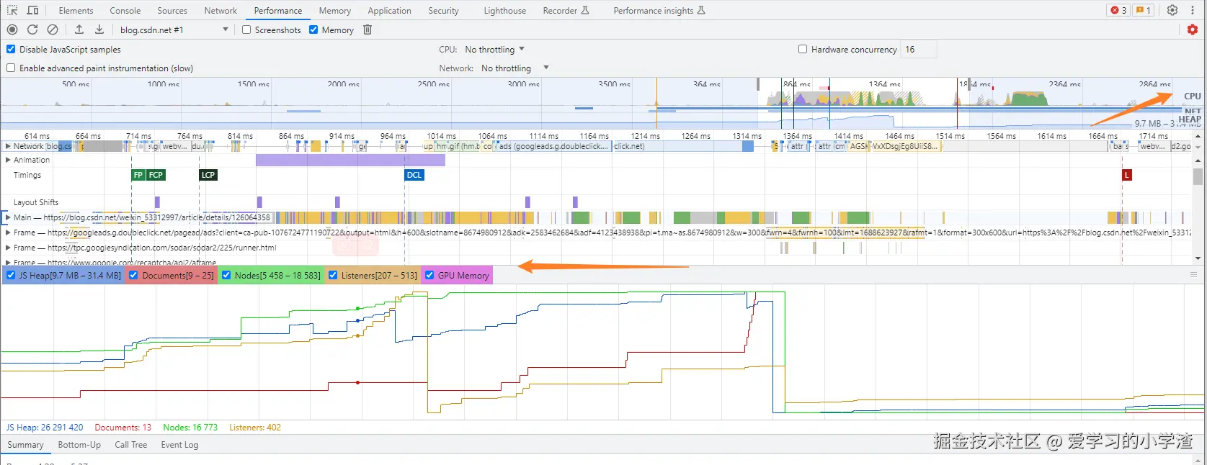Toggle the JS Heap counter checkbox

tap(11, 275)
